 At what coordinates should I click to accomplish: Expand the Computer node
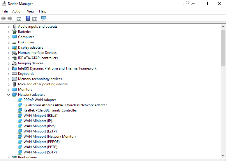point(8,37)
